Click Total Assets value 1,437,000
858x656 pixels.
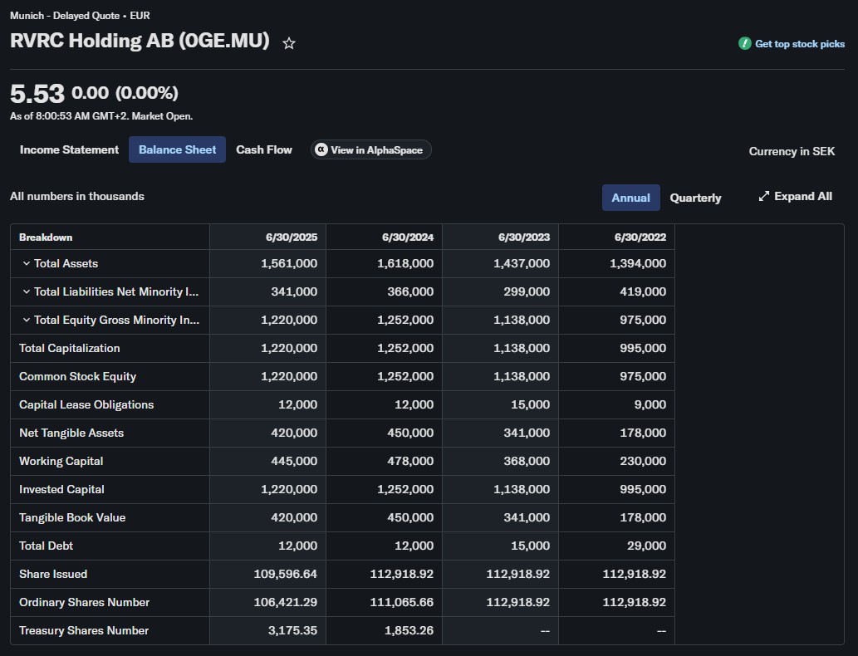(x=522, y=263)
